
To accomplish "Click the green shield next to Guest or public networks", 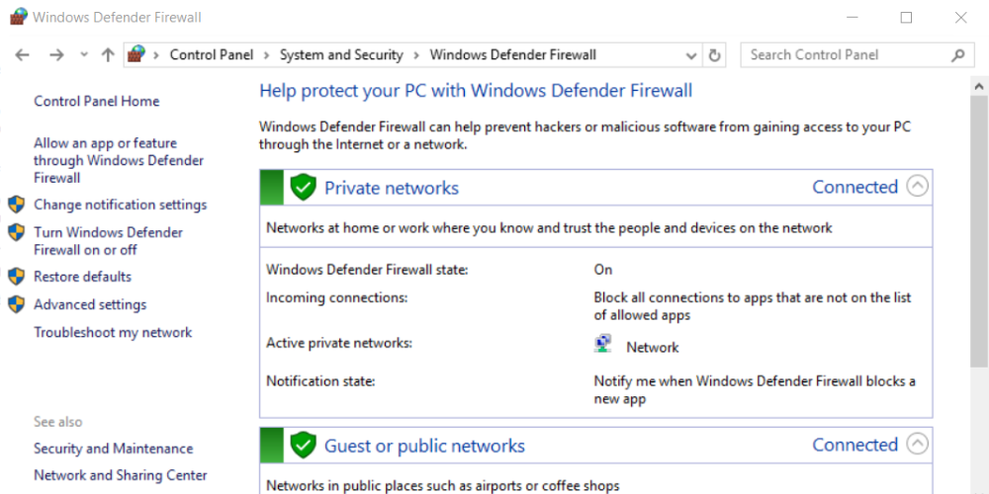I will (x=303, y=446).
